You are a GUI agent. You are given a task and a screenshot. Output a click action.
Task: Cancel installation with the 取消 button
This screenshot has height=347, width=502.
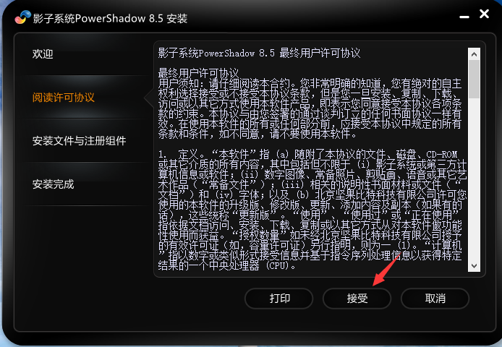point(435,299)
